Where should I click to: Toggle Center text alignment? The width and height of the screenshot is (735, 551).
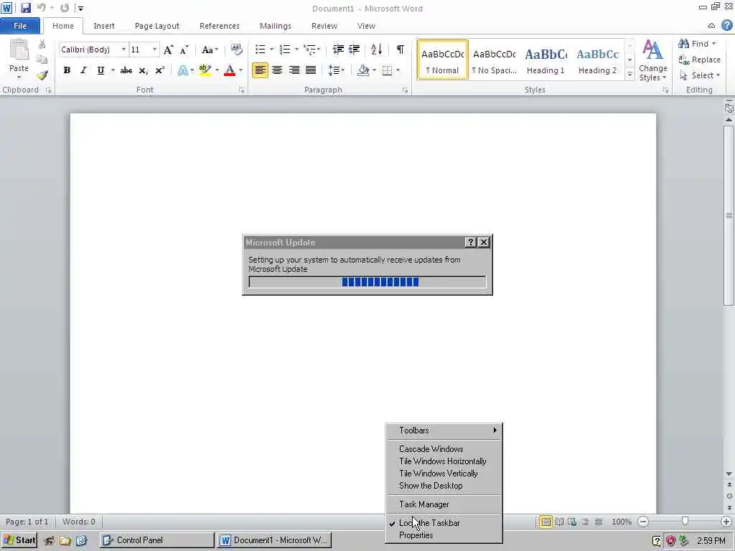click(x=277, y=70)
